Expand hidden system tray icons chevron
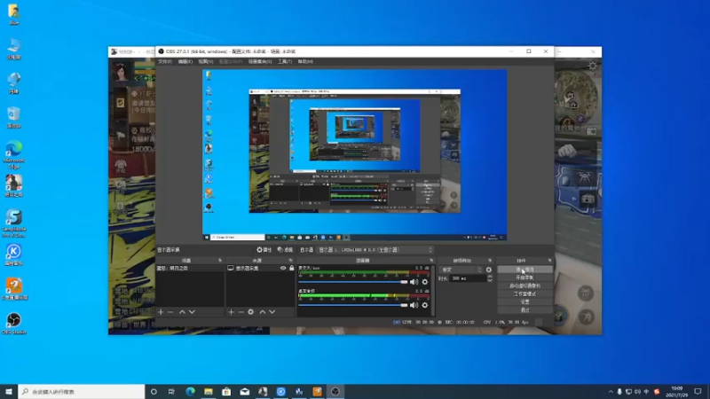The height and width of the screenshot is (399, 710). tap(611, 391)
